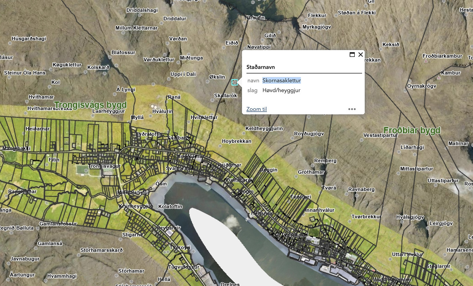473x286 pixels.
Task: Click the 'Steinur Óla Hans' place name
Action: coord(25,72)
